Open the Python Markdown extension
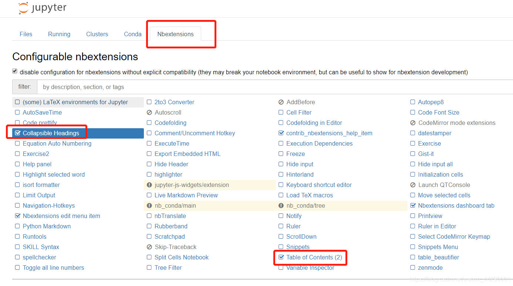Screen dimensions: 513x286 (47, 226)
